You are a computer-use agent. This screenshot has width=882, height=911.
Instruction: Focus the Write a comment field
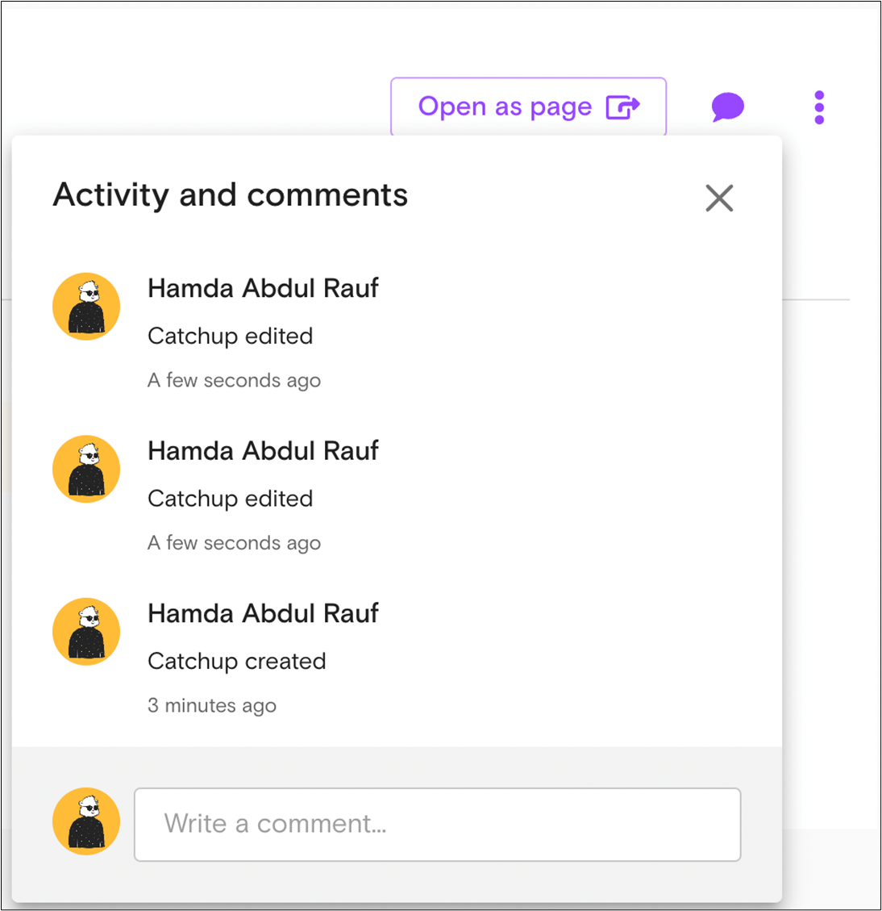pyautogui.click(x=437, y=824)
